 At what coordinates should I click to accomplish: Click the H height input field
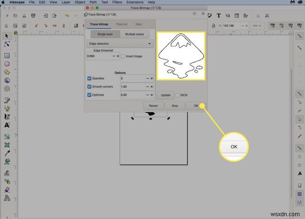click(x=231, y=26)
